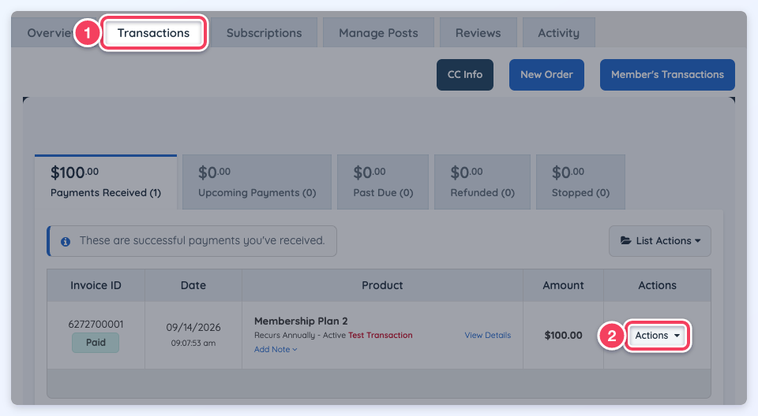This screenshot has height=416, width=758.
Task: Create a New Order
Action: pyautogui.click(x=546, y=75)
